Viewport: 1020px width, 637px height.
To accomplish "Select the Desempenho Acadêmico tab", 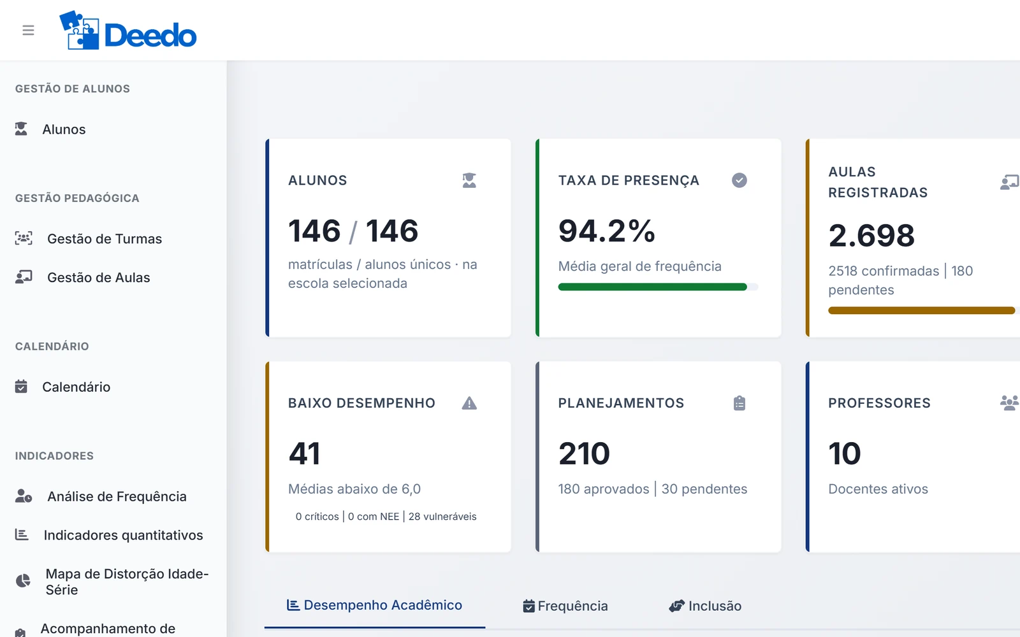I will pos(375,606).
